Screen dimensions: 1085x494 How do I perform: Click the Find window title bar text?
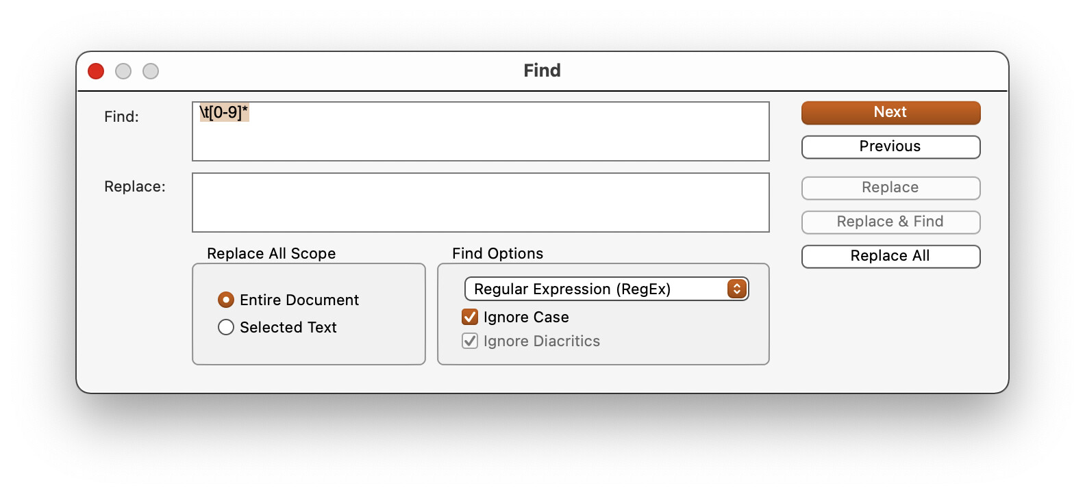click(x=542, y=70)
